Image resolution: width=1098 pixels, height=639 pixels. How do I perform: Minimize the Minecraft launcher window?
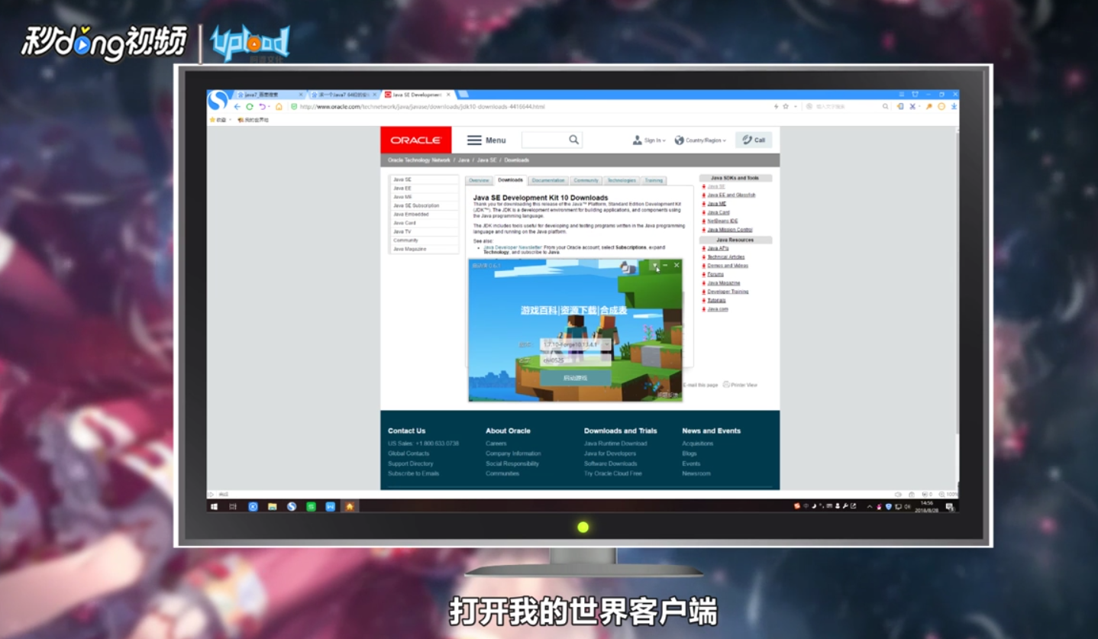point(665,266)
